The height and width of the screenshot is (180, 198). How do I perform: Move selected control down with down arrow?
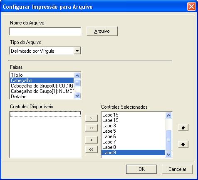[183, 144]
